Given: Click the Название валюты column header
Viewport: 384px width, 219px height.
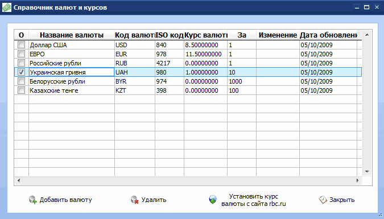Looking at the screenshot, I should coord(72,35).
